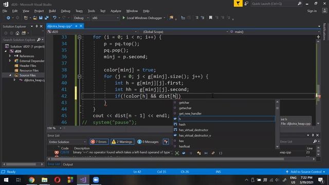The image size is (329, 185).
Task: Click the notifications filter flag icon
Action: (x=238, y=4)
